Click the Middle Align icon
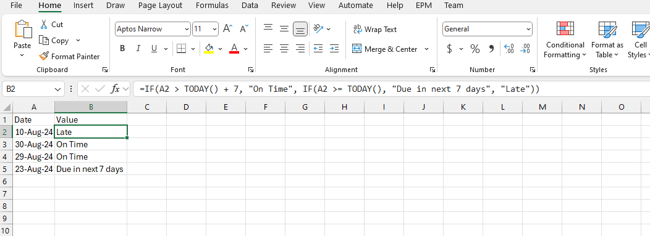The width and height of the screenshot is (650, 236). click(284, 28)
